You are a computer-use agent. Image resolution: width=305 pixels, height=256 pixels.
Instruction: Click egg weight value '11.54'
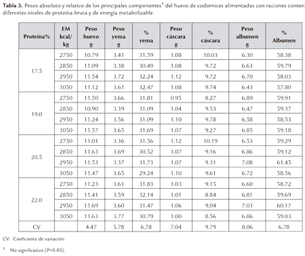91,77
